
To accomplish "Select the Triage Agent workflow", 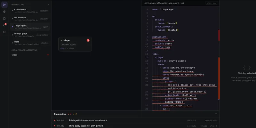I will (30, 27).
